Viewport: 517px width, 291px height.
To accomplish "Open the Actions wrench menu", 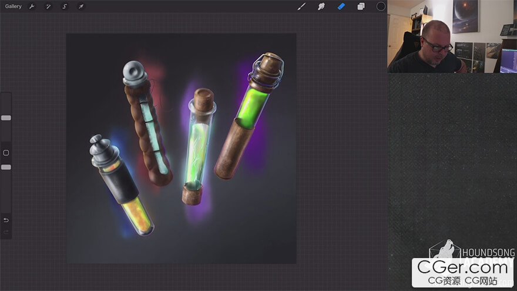I will click(32, 6).
